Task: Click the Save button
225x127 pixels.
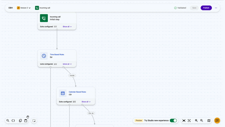Action: pyautogui.click(x=194, y=8)
